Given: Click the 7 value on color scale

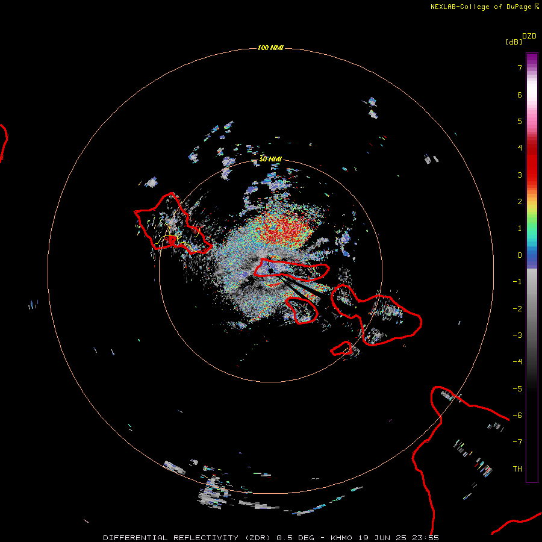Looking at the screenshot, I should 520,67.
